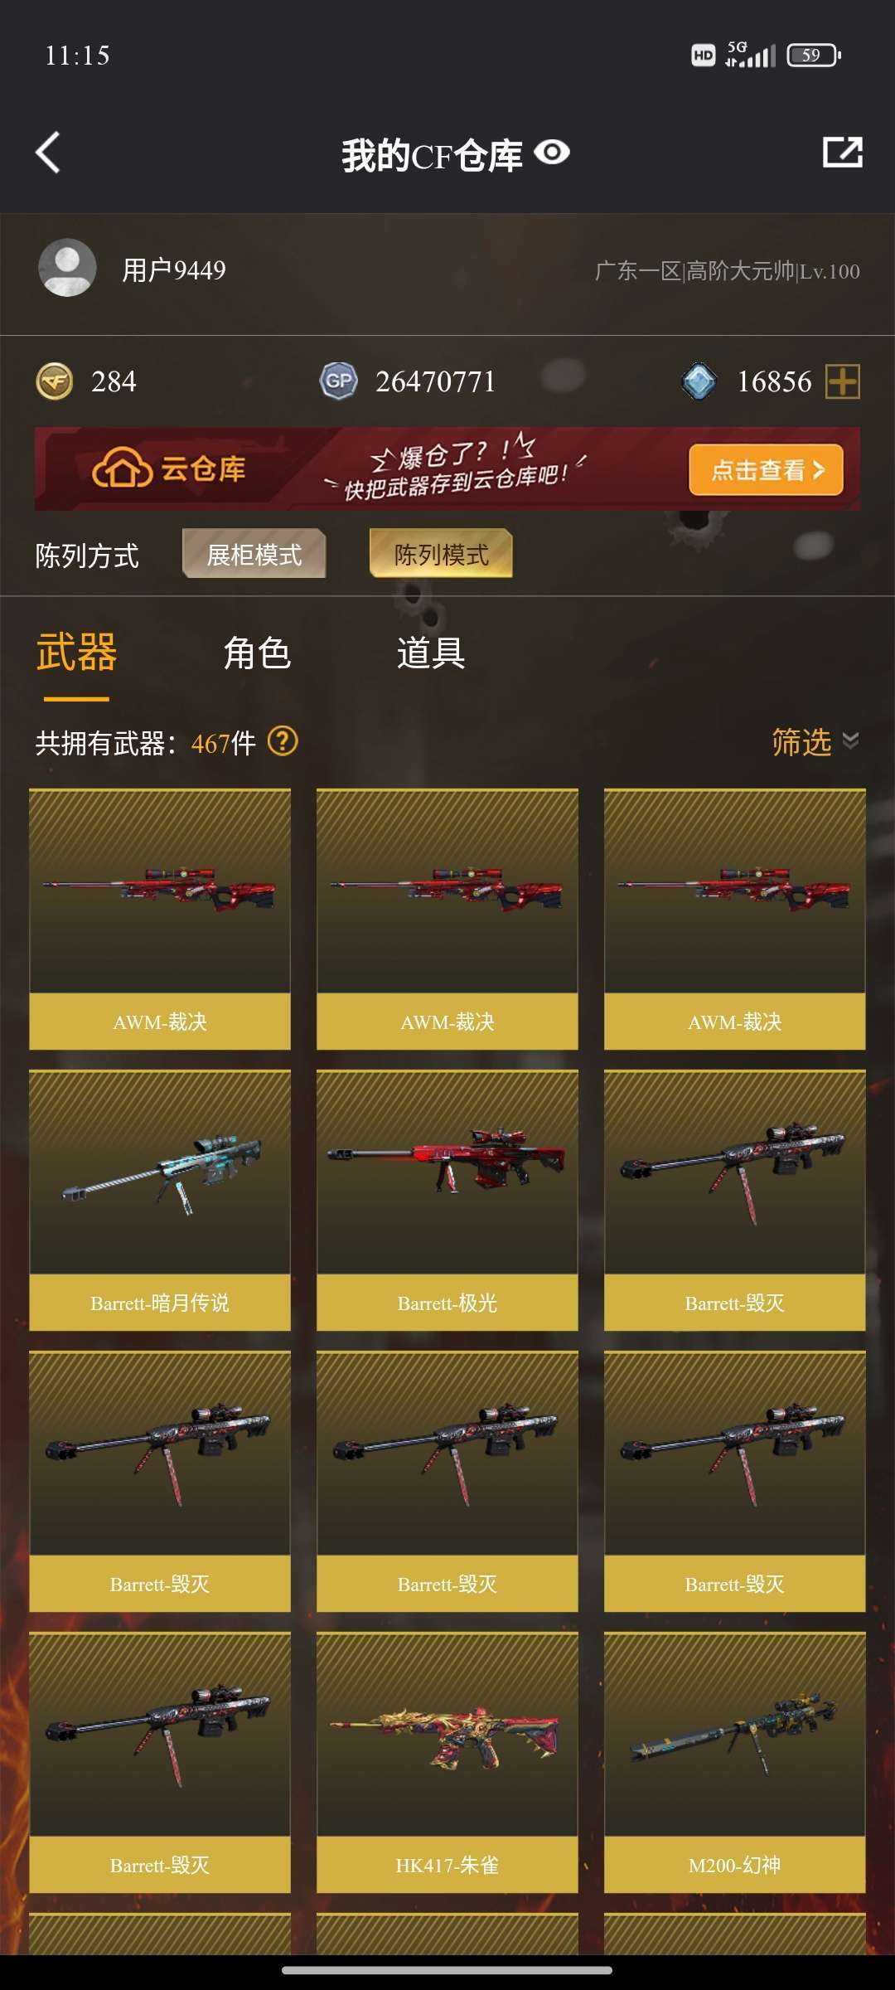Screen dimensions: 895x1990
Task: Click the 点击查看 button
Action: click(766, 469)
